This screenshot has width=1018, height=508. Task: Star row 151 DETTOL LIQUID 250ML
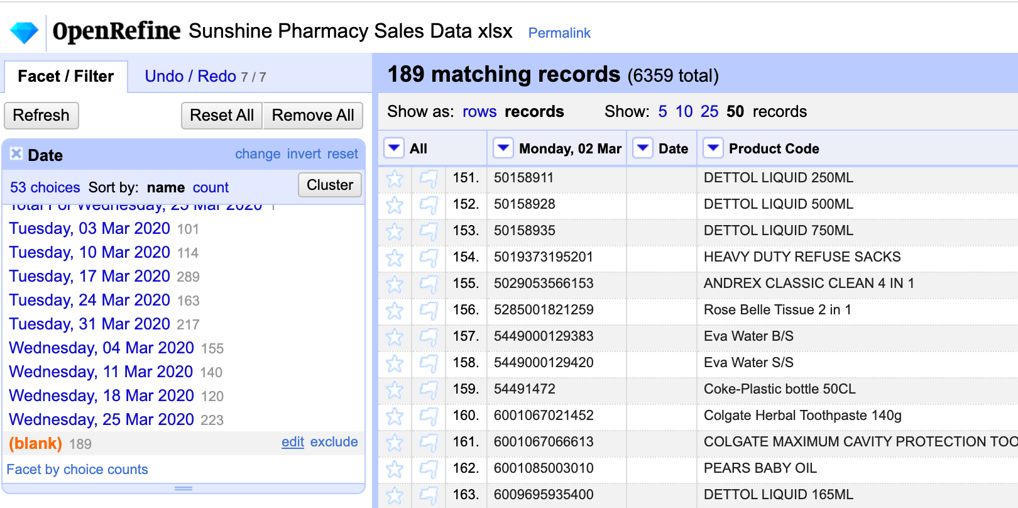tap(395, 179)
